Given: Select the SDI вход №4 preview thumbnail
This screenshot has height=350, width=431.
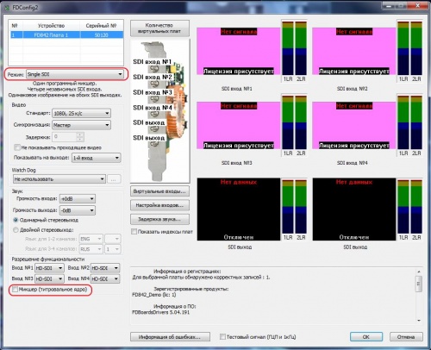Looking at the screenshot, I should [354, 125].
